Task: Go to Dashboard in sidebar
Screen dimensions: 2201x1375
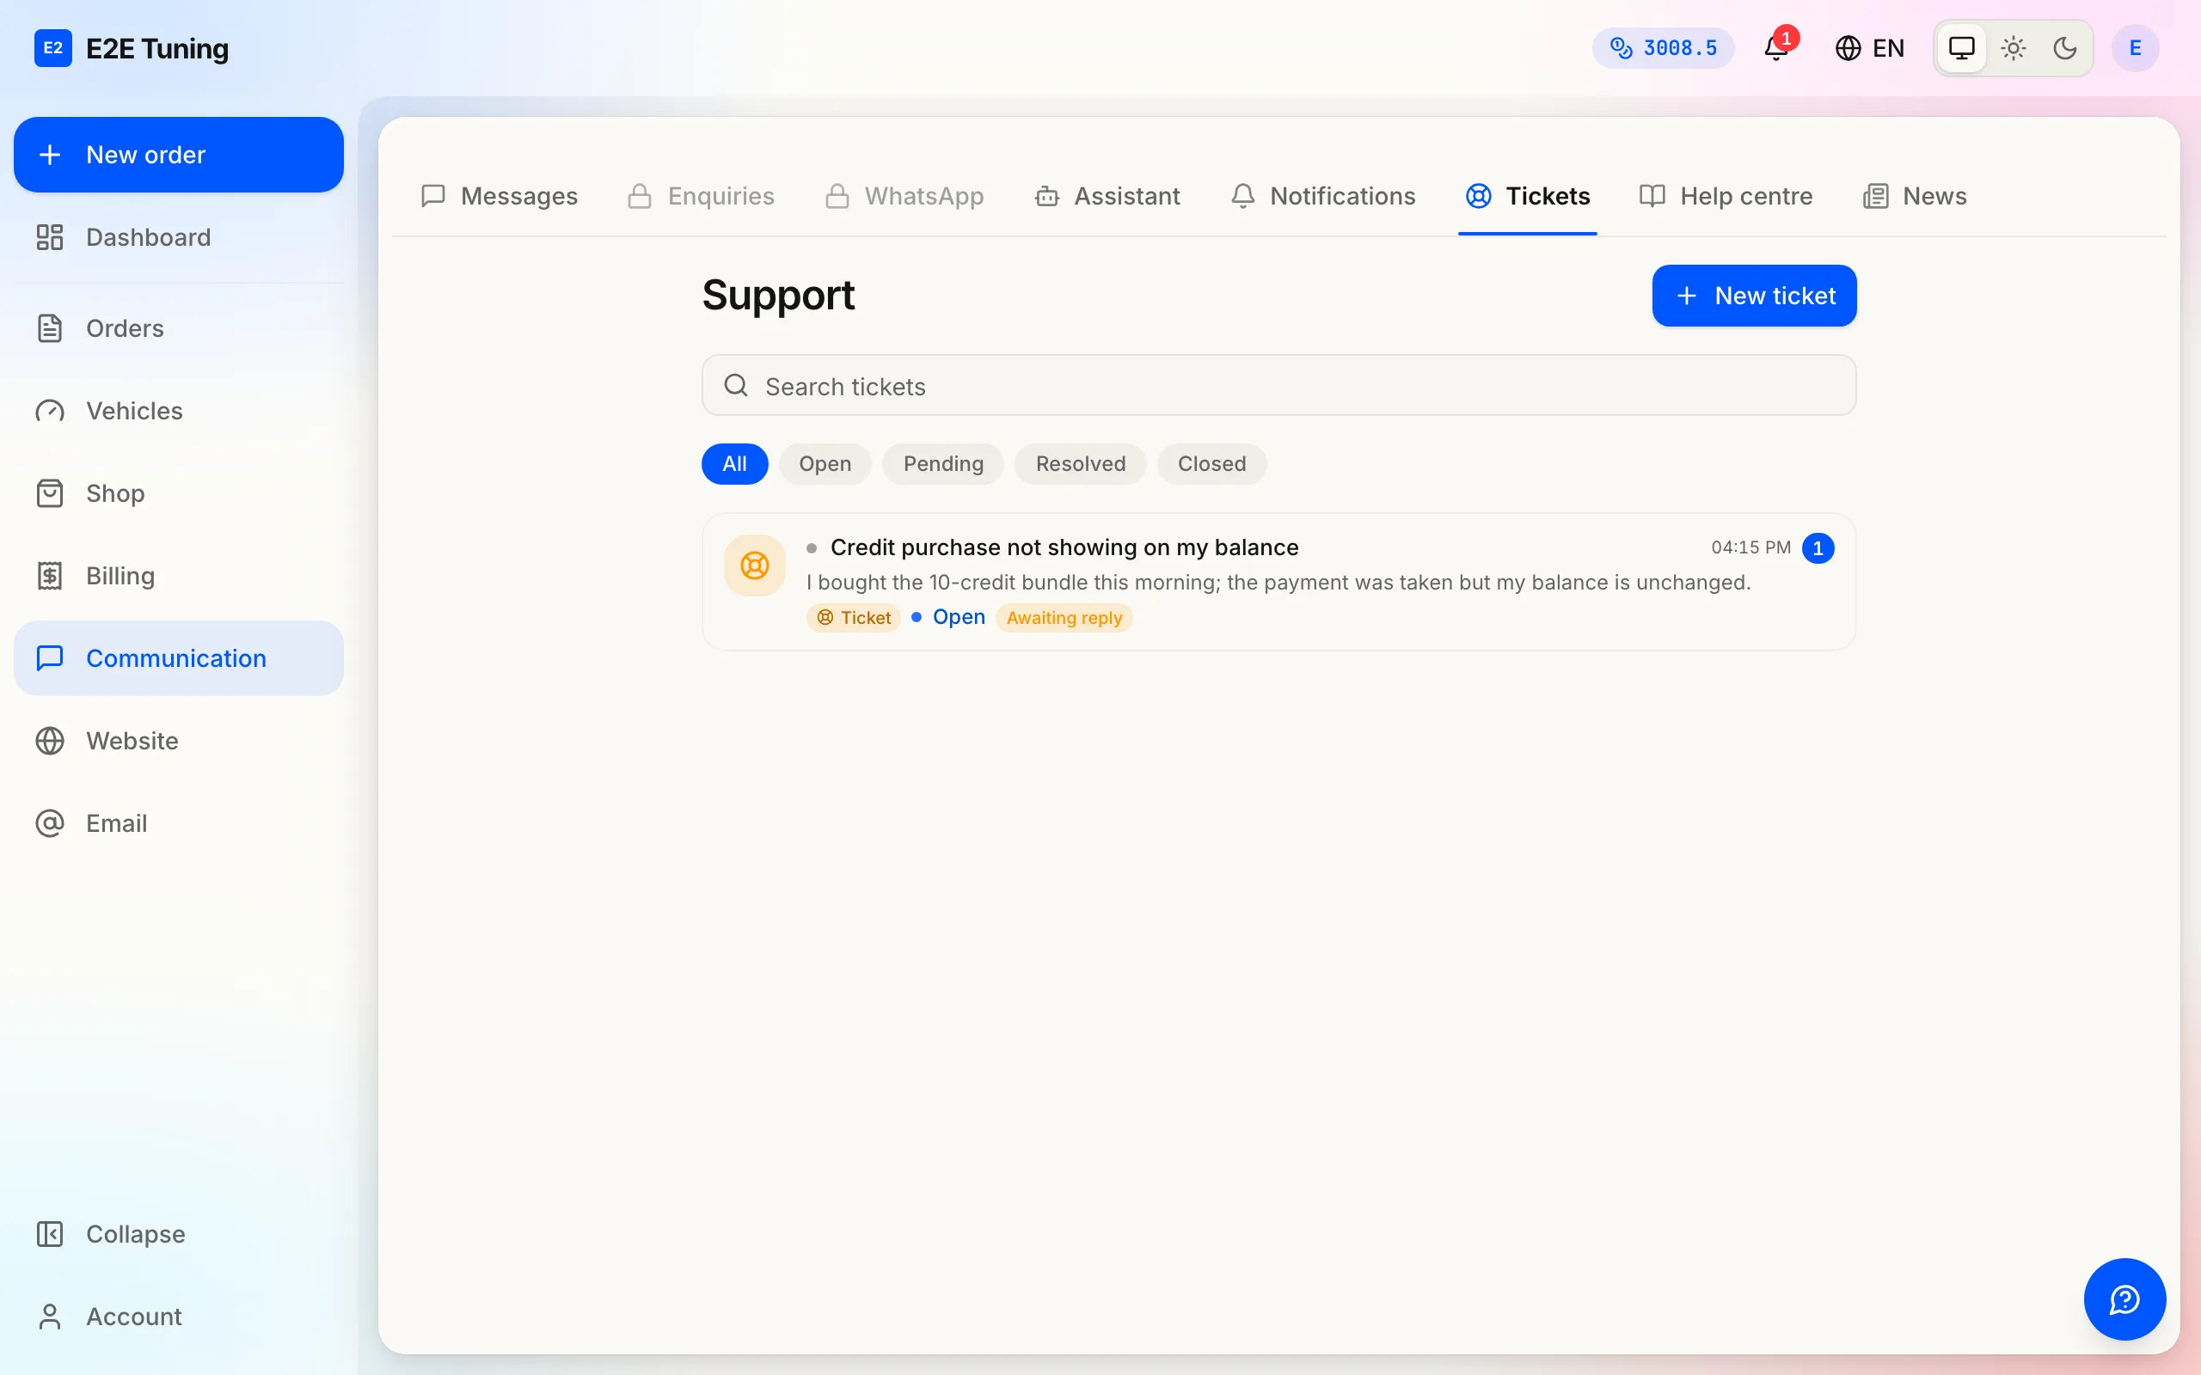Action: coord(178,237)
